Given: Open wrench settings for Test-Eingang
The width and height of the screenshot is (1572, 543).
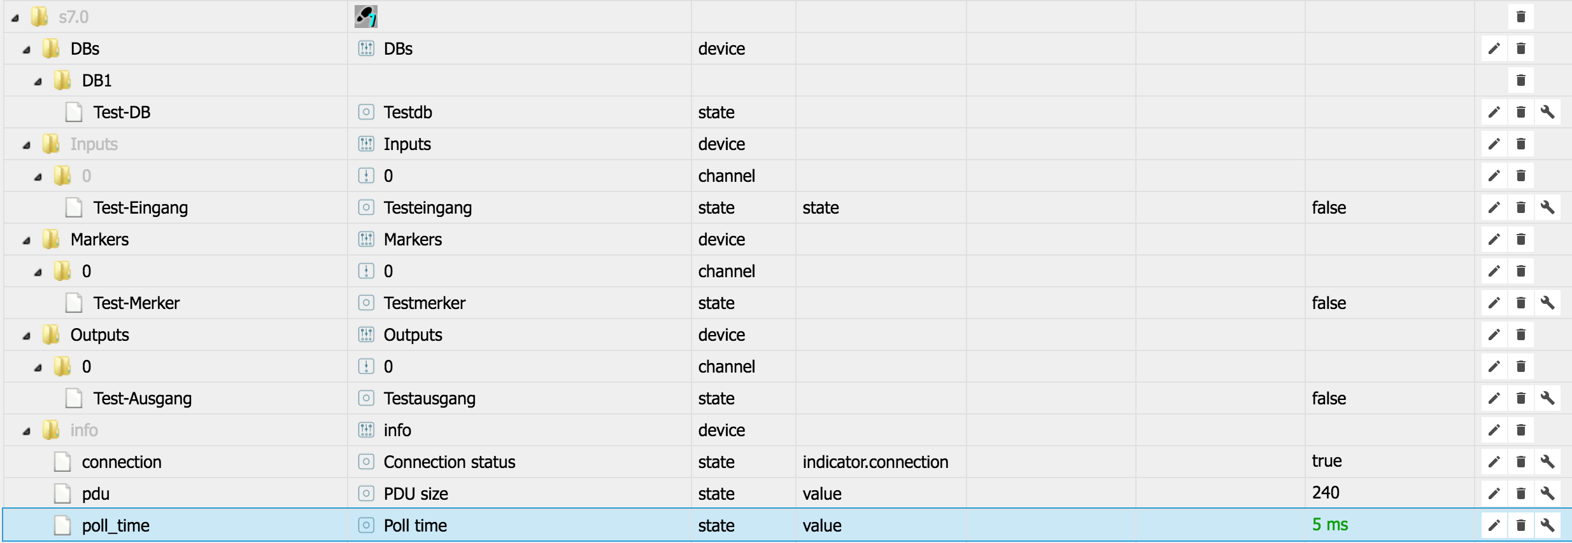Looking at the screenshot, I should click(x=1547, y=207).
